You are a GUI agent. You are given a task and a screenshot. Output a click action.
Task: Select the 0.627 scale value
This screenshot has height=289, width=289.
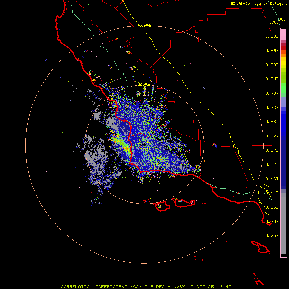272,136
